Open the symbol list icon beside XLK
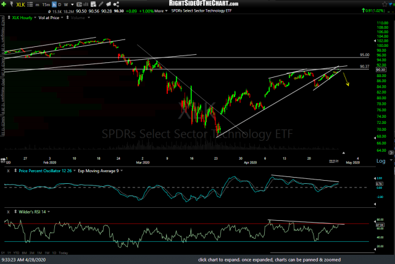 point(31,5)
